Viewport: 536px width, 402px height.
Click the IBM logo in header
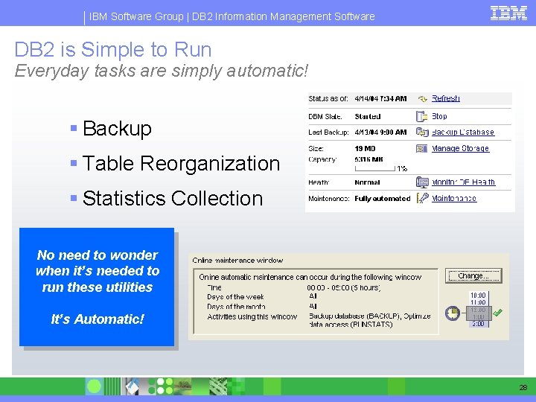tap(508, 13)
